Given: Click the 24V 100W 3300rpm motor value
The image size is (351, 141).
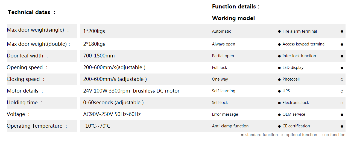Looking at the screenshot, I should [x=131, y=91].
